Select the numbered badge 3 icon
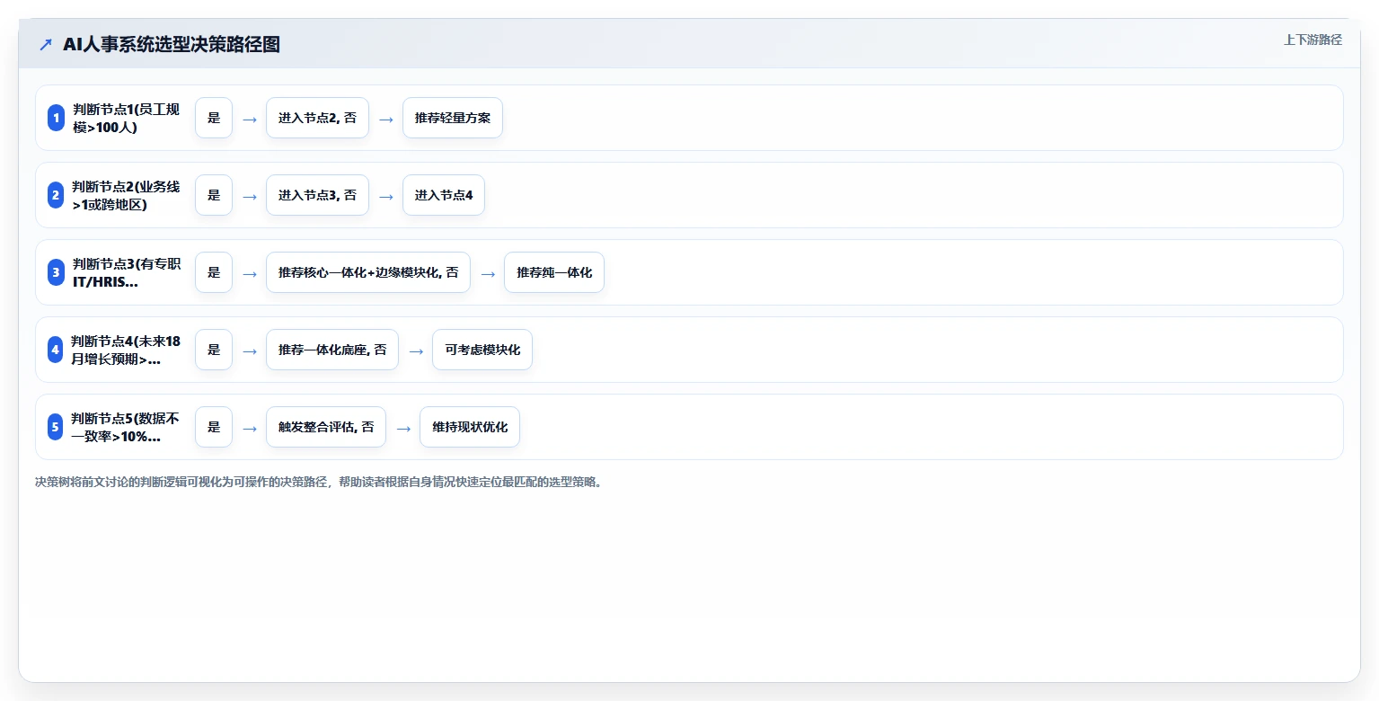 pos(56,272)
